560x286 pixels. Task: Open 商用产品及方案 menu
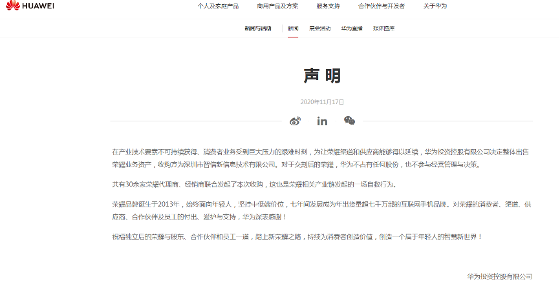(277, 6)
